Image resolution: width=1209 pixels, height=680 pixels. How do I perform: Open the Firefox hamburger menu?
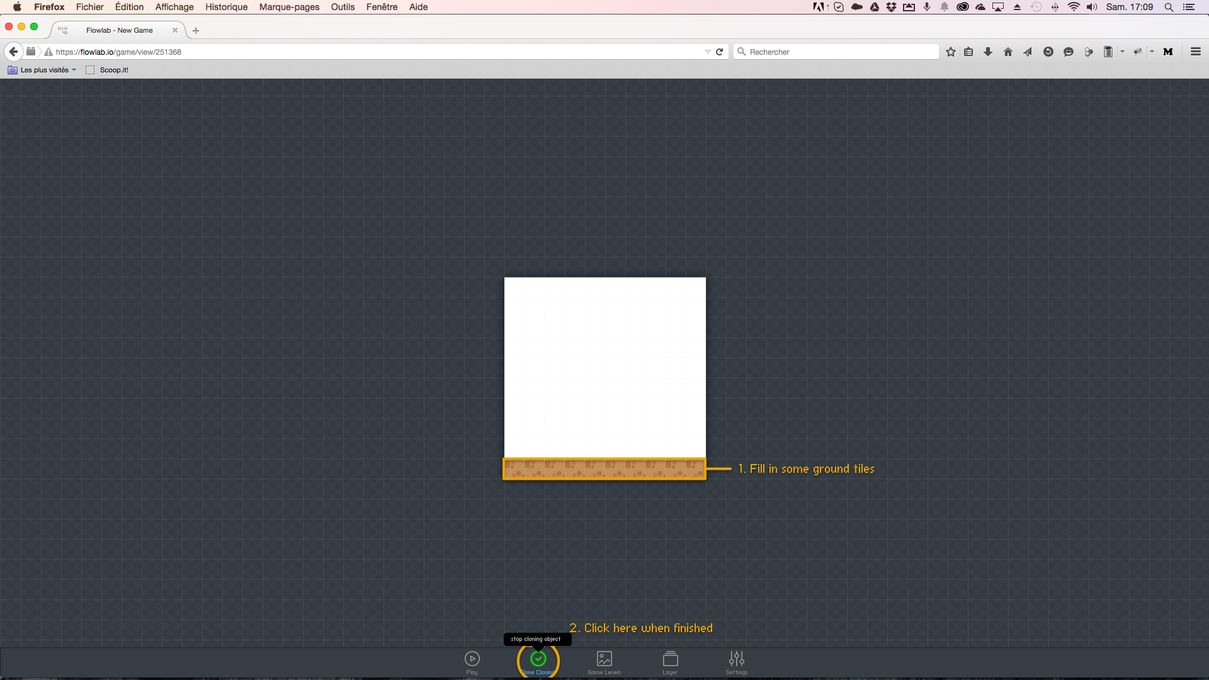[1196, 52]
